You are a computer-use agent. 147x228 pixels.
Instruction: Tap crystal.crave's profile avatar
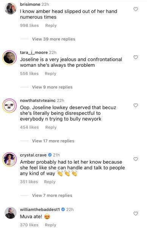9,159
